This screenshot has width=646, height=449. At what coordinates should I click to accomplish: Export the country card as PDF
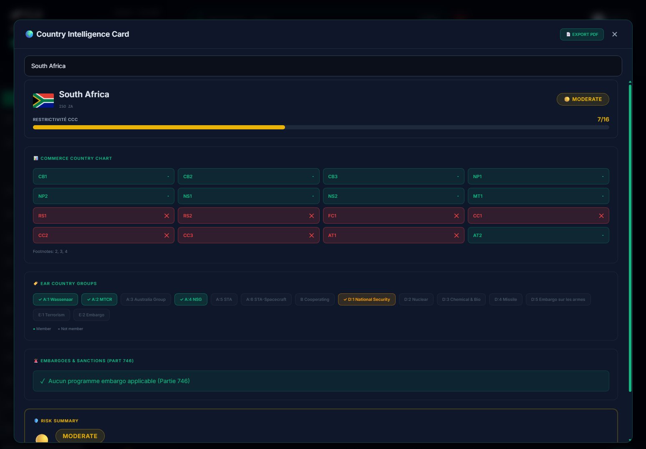point(582,35)
